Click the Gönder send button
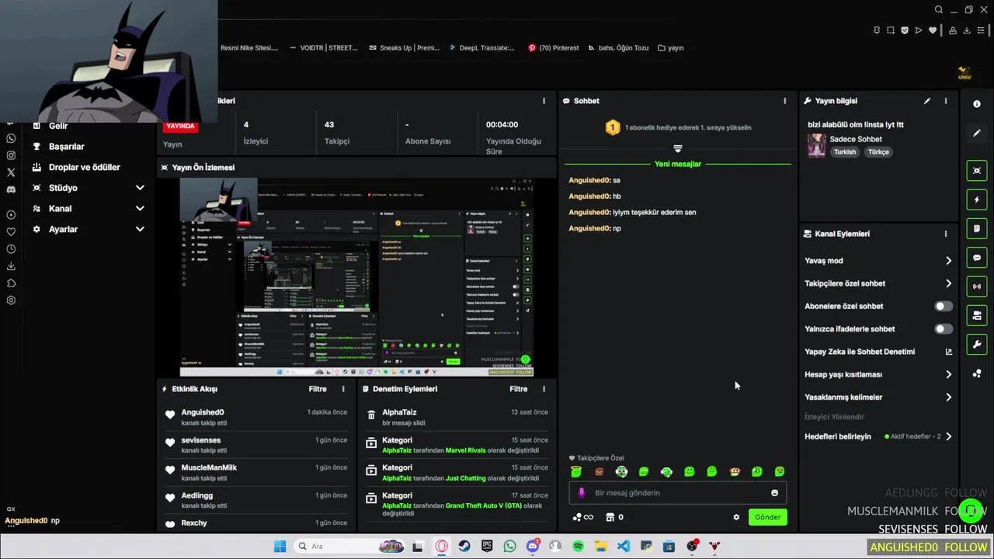 click(767, 517)
